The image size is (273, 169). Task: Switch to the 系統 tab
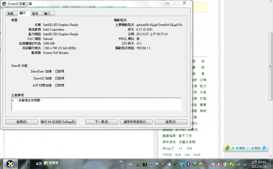[12, 14]
